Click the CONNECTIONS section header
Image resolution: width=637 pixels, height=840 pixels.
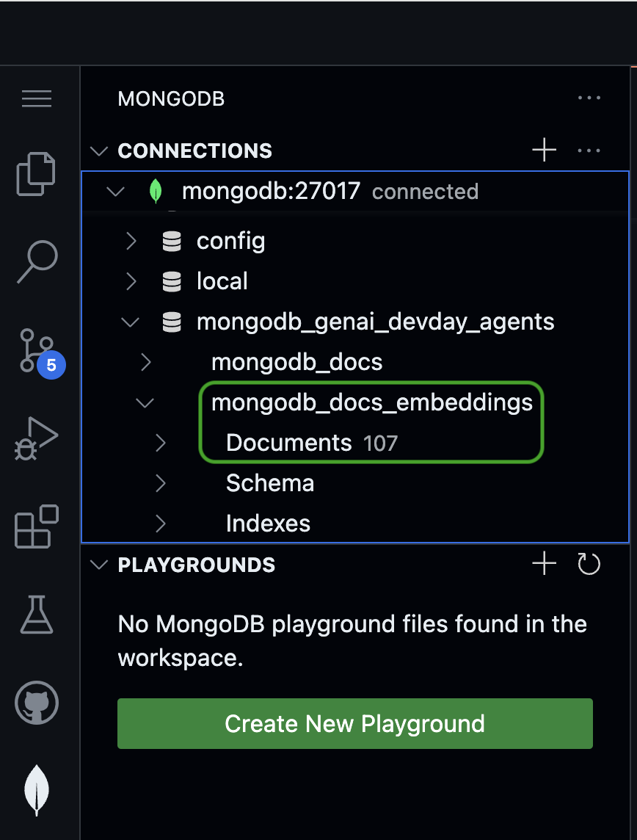(x=195, y=151)
